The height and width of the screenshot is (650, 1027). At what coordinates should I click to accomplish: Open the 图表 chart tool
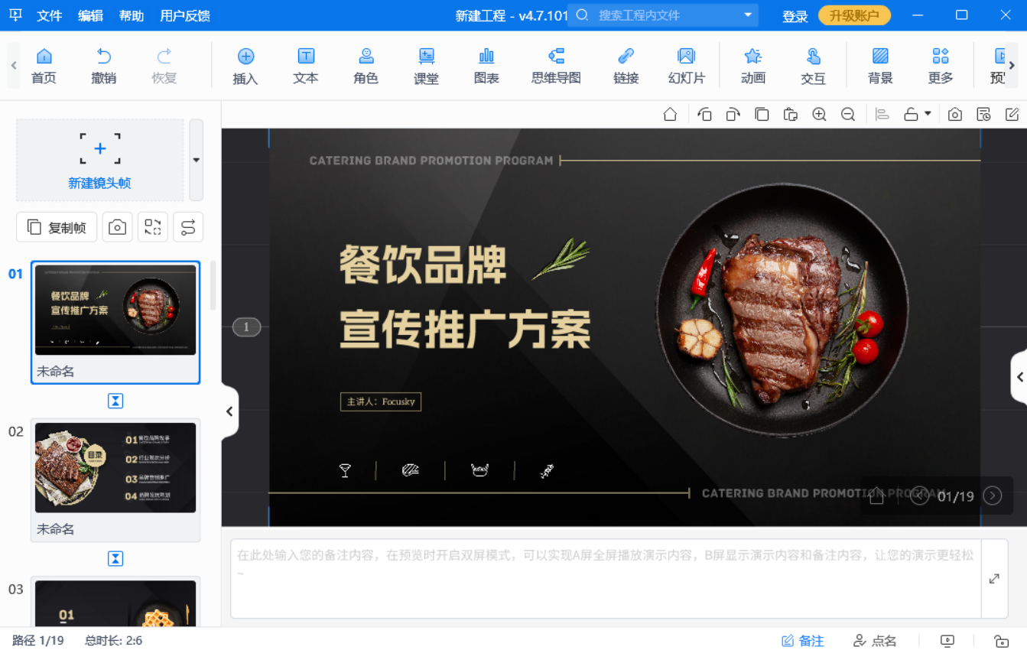click(x=486, y=65)
